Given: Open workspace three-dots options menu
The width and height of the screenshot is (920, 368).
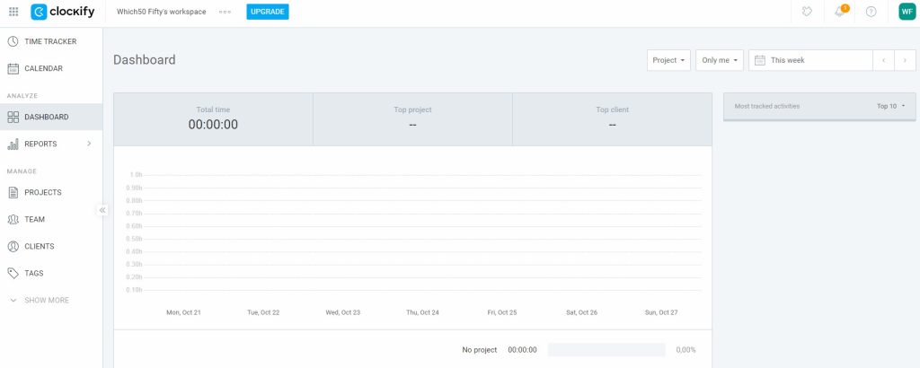Looking at the screenshot, I should coord(225,12).
